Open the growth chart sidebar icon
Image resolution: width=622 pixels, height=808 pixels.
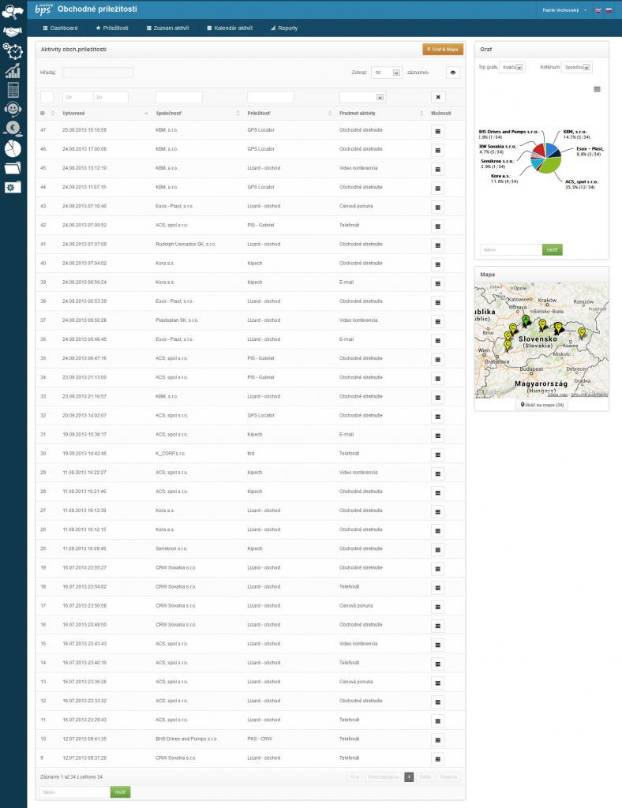click(13, 71)
